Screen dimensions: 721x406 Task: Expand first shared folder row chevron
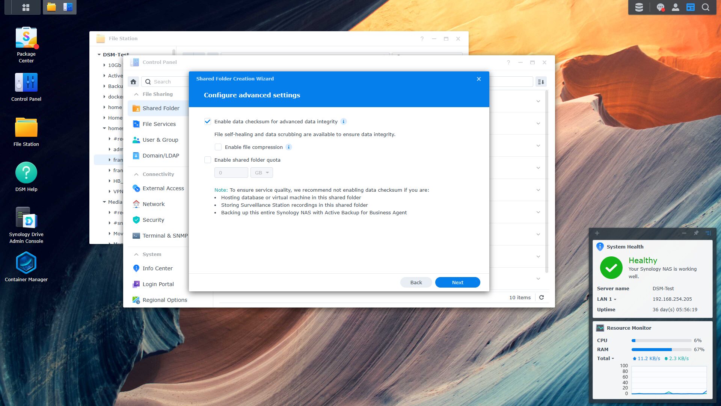[x=538, y=101]
